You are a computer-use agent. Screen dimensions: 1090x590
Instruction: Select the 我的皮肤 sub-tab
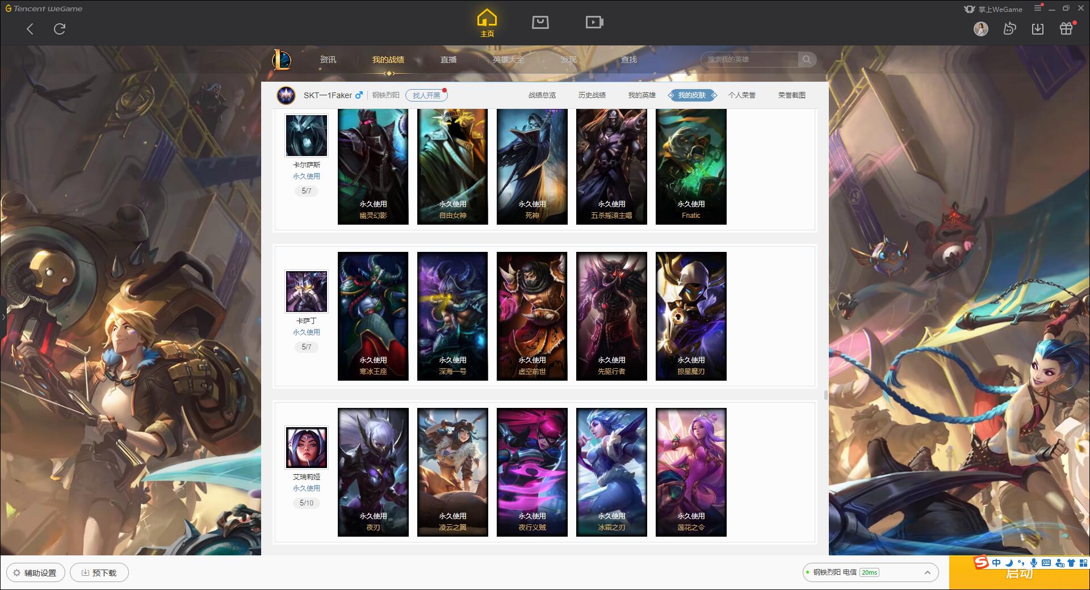click(692, 95)
